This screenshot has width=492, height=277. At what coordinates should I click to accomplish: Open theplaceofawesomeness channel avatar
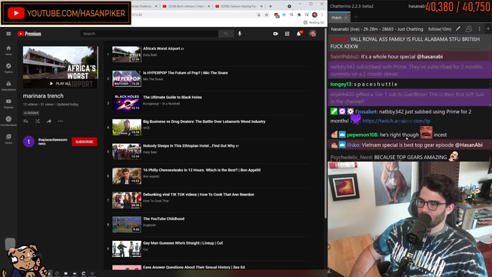coord(29,142)
